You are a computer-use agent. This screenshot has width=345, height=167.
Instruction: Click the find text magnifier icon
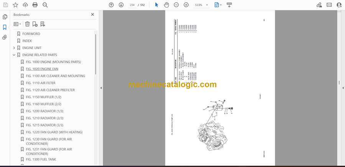click(x=45, y=5)
